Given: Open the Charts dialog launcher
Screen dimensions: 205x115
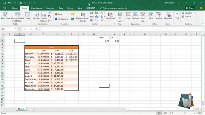Looking at the screenshot, I should click(115, 24).
